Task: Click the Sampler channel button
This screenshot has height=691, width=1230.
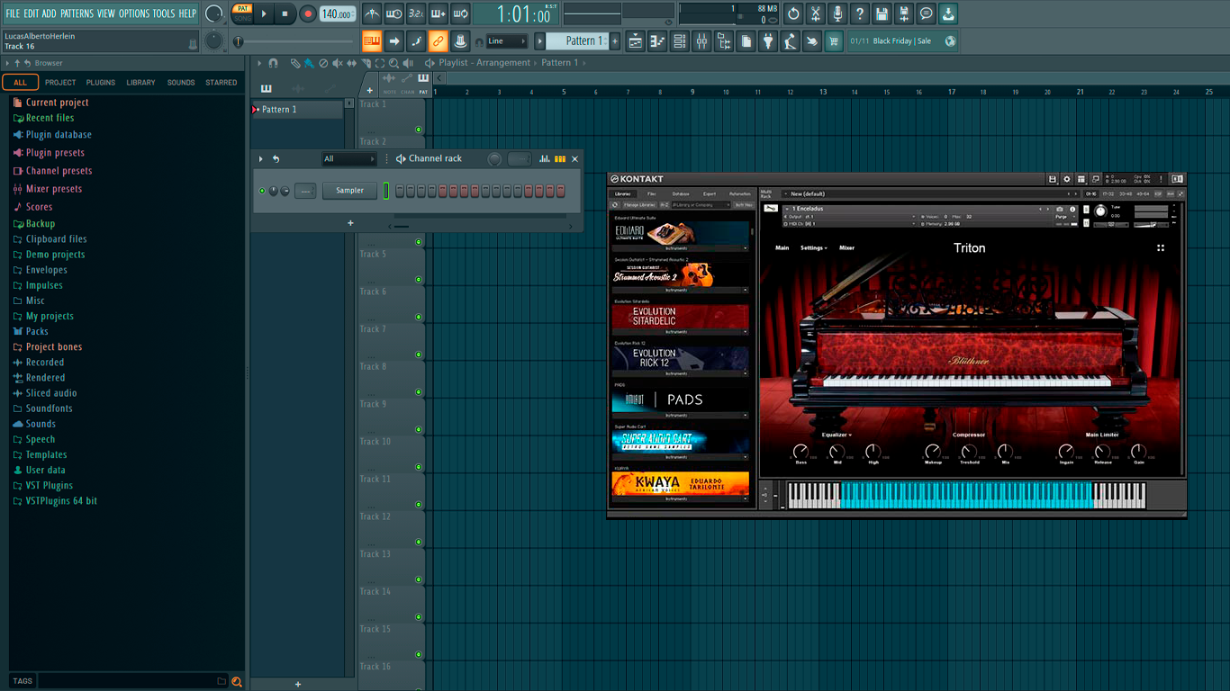Action: pyautogui.click(x=350, y=191)
